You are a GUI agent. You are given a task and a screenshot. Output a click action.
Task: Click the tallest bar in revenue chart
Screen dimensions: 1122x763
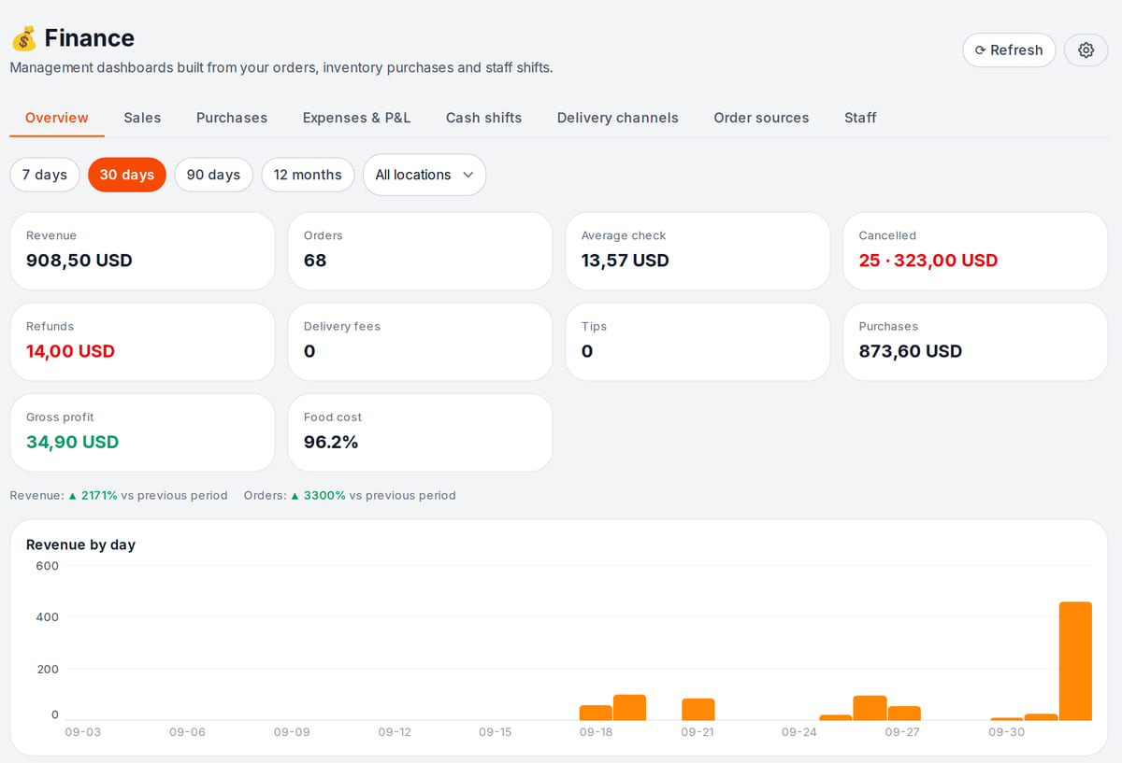click(x=1075, y=661)
